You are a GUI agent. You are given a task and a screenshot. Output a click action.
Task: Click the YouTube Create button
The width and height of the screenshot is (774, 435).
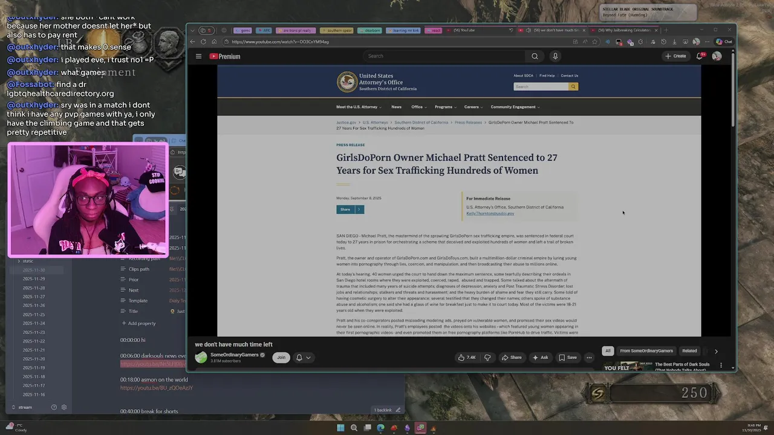675,56
